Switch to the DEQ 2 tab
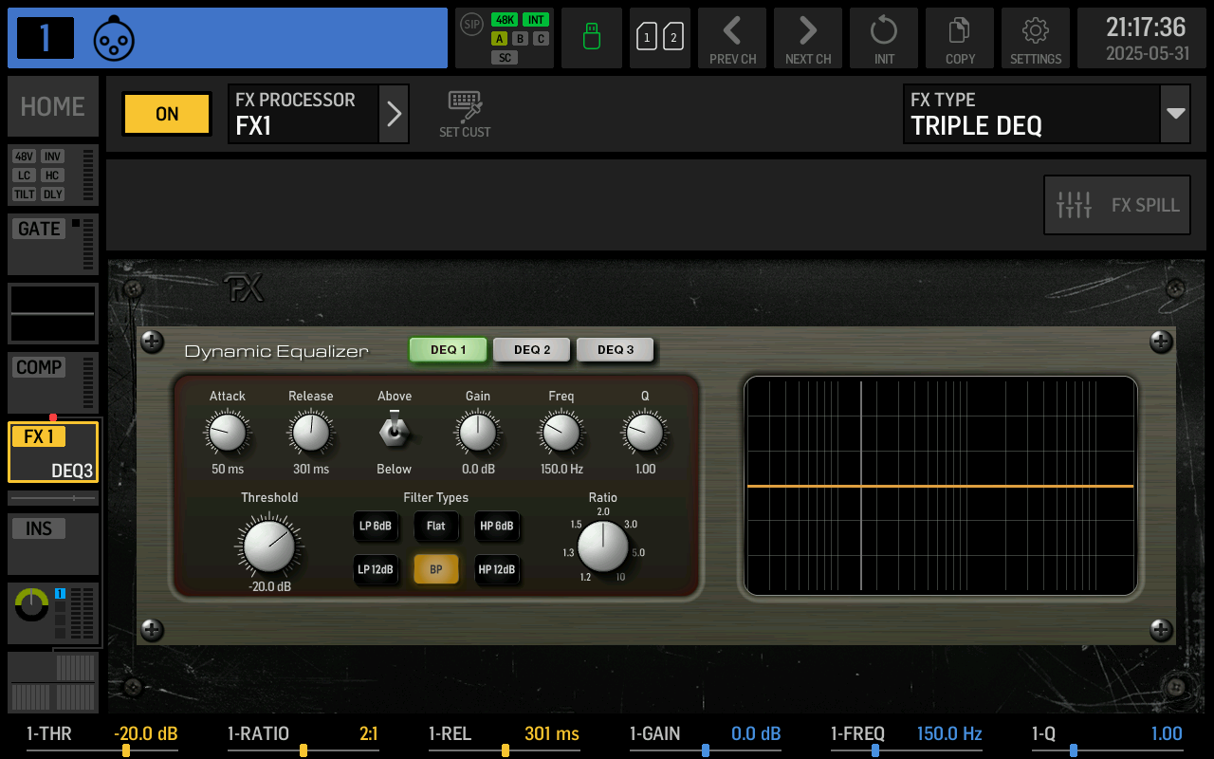This screenshot has width=1214, height=759. [x=532, y=350]
